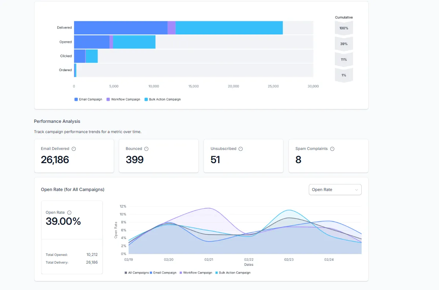Click the Opened row label
Screen dimensions: 439x290
[66, 42]
